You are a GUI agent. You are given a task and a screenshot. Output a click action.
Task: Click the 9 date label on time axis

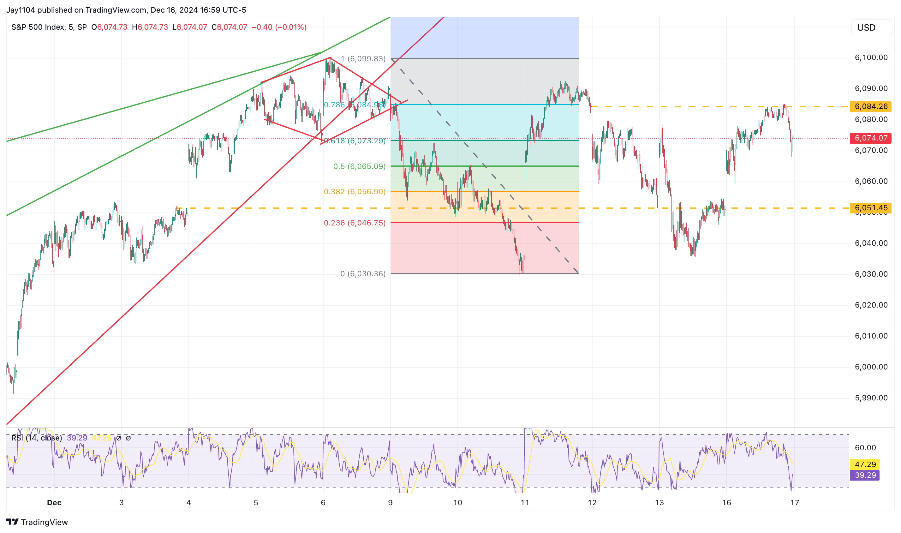click(390, 502)
